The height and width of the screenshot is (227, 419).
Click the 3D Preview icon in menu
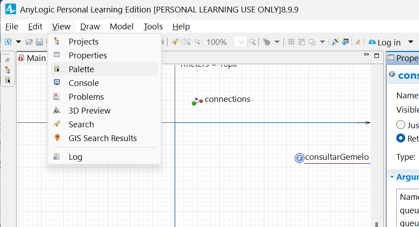click(x=57, y=110)
